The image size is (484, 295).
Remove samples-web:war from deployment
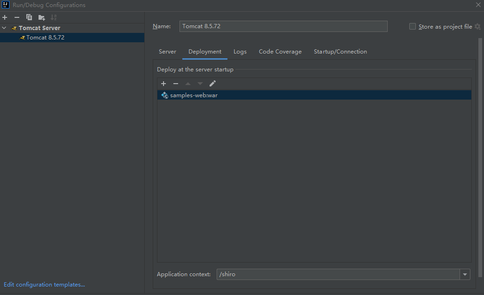[176, 84]
